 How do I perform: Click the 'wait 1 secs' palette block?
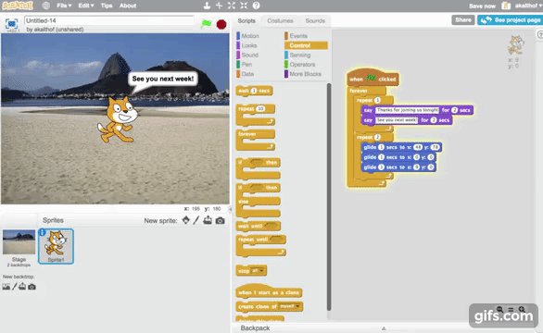coord(255,91)
